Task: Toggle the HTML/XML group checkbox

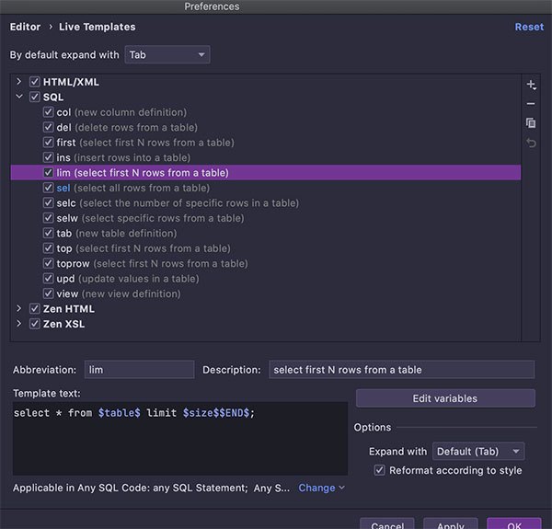Action: (x=35, y=82)
